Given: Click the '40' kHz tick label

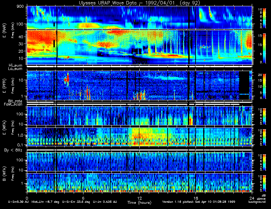Looking at the screenshot, I should pyautogui.click(x=21, y=37).
